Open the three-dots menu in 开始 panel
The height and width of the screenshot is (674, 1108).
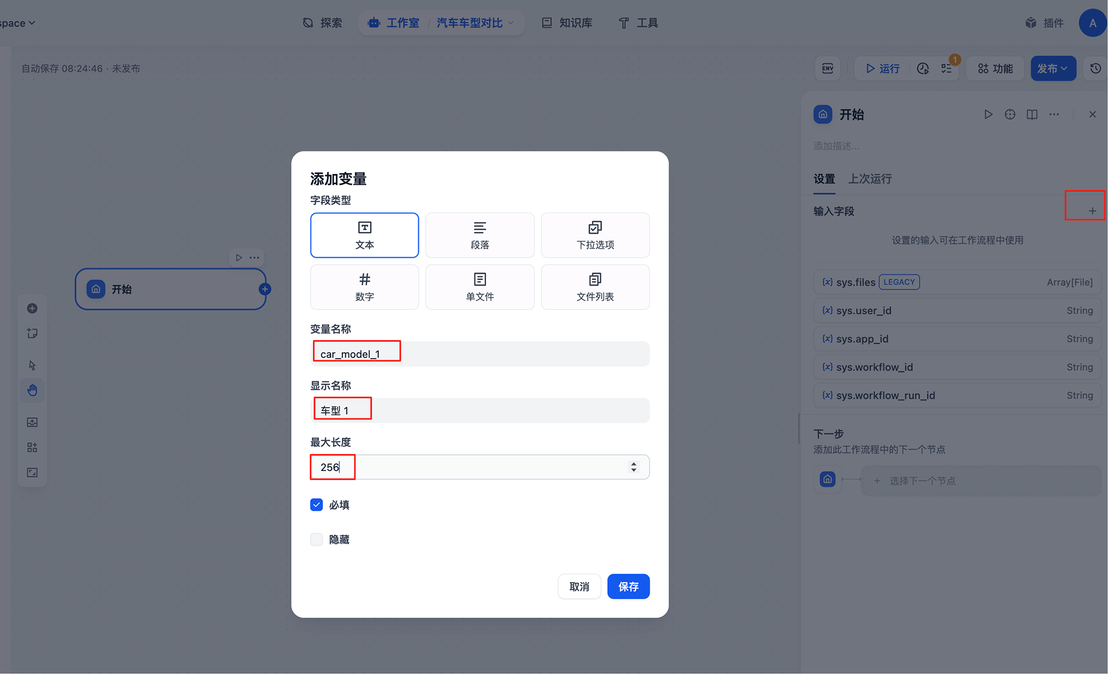pyautogui.click(x=1054, y=115)
